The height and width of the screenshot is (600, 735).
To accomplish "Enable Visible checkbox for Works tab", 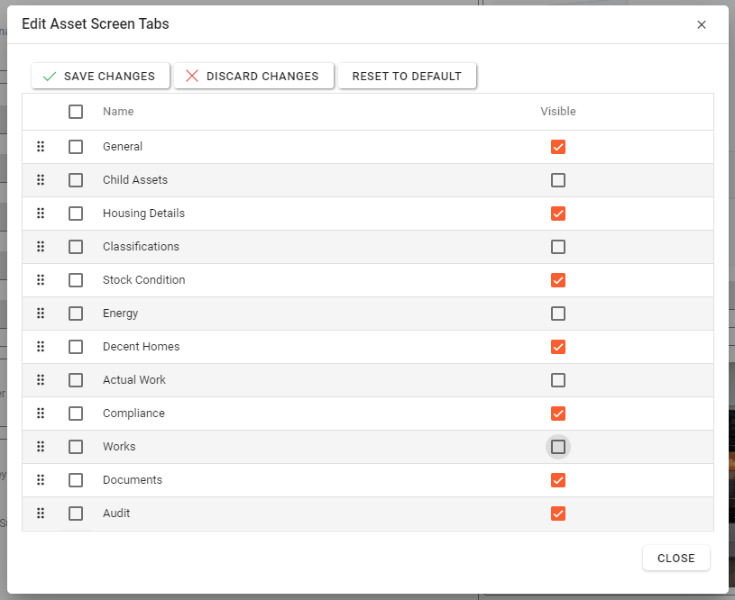I will [558, 447].
